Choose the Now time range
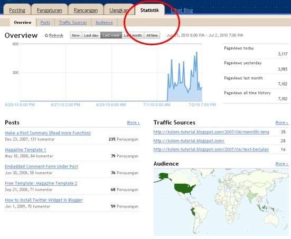The image size is (291, 239). click(x=76, y=35)
